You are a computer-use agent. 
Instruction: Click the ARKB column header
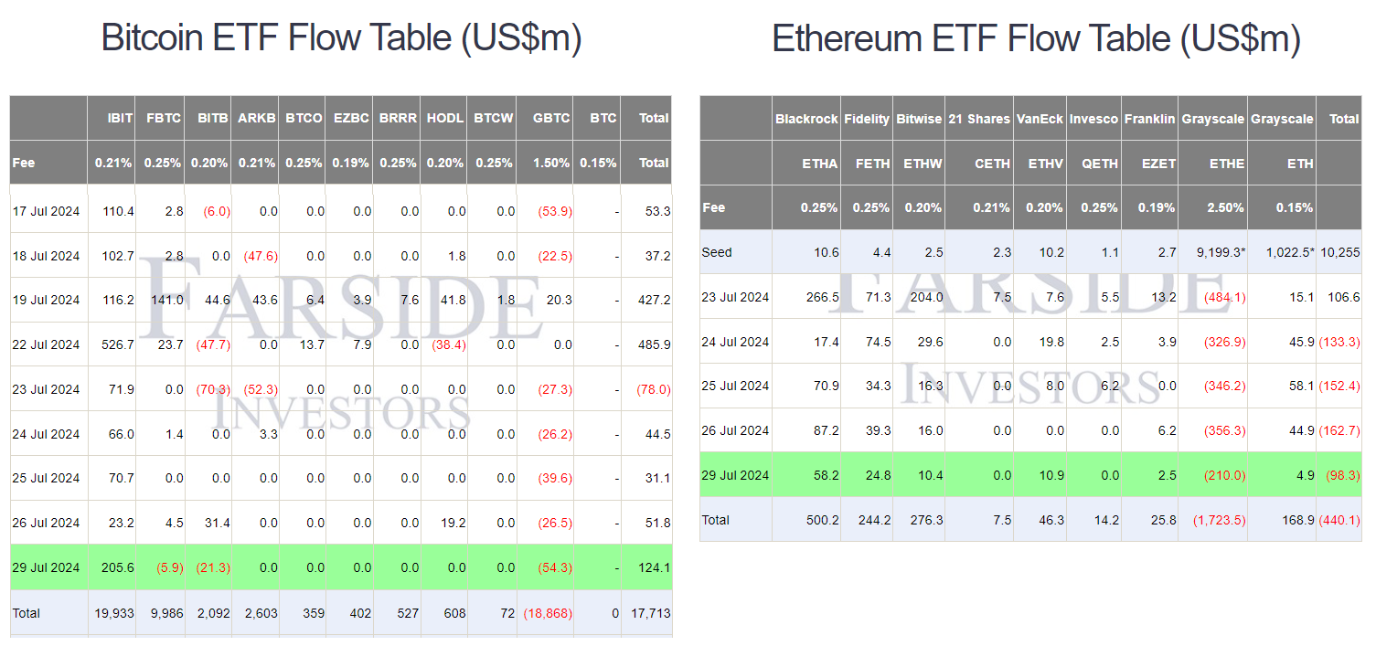(x=256, y=118)
